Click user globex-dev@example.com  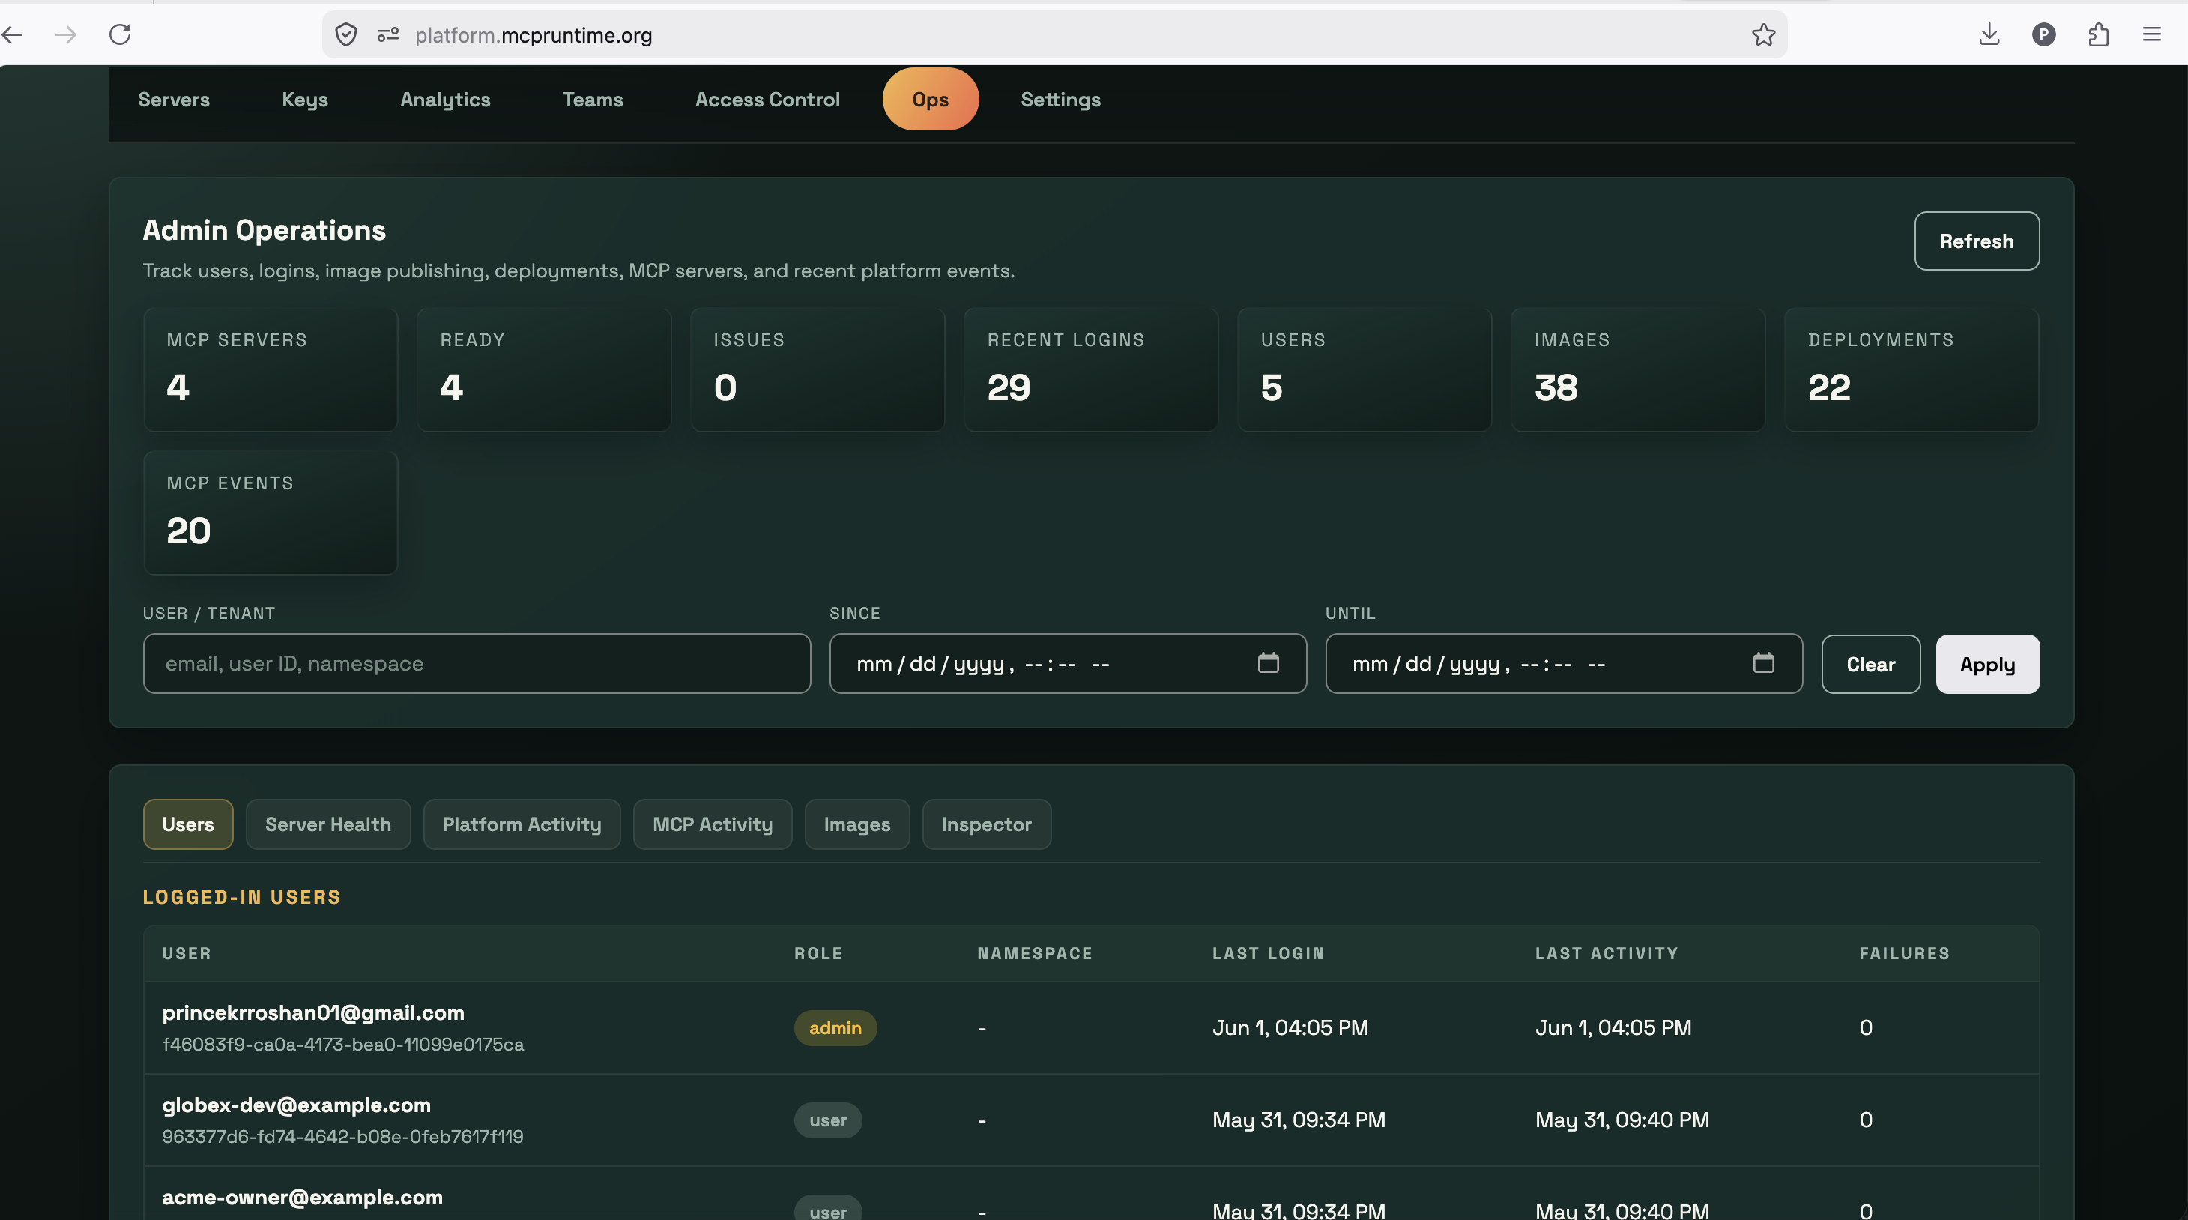tap(297, 1105)
